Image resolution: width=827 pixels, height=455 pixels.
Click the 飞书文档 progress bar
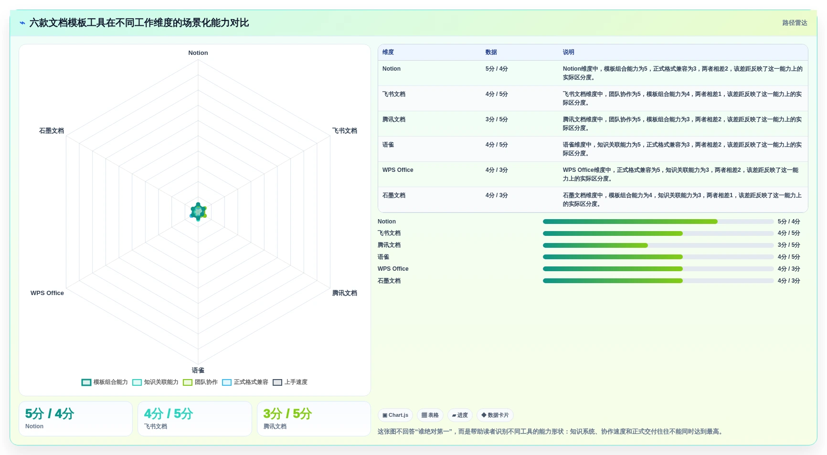[658, 233]
